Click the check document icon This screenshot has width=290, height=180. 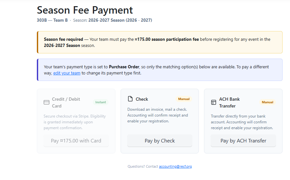pos(130,99)
